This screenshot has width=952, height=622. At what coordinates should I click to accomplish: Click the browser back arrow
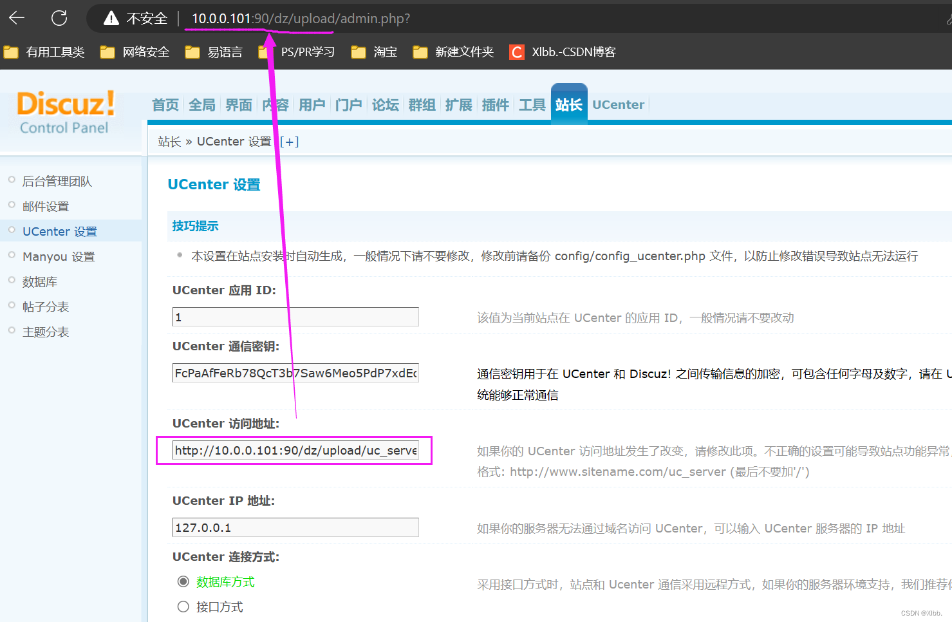click(15, 17)
